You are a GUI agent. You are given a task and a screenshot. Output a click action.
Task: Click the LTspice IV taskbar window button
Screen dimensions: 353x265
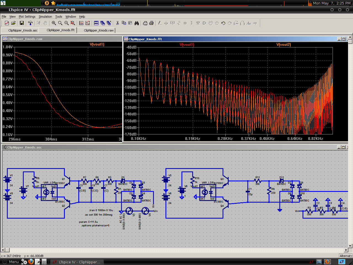76,262
